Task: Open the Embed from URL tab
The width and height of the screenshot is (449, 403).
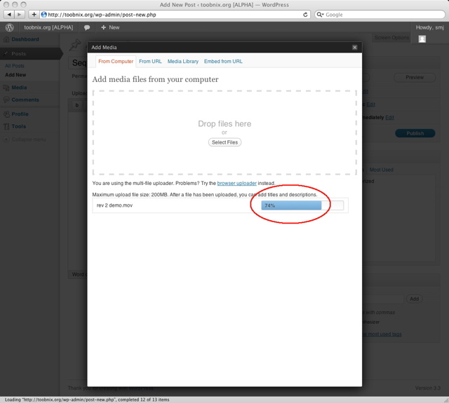Action: pos(223,61)
